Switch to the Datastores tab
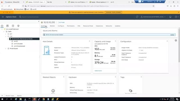The width and height of the screenshot is (180, 101). click(x=99, y=26)
